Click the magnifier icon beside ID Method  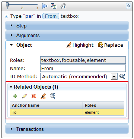(122, 76)
